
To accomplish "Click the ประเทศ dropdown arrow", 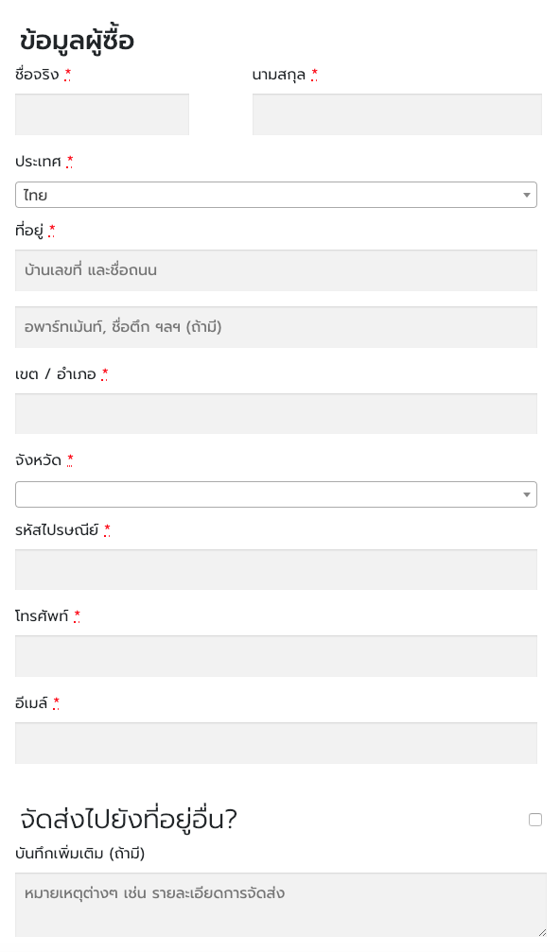I will click(527, 195).
